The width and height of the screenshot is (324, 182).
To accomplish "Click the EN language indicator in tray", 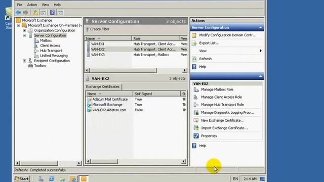I will point(235,178).
